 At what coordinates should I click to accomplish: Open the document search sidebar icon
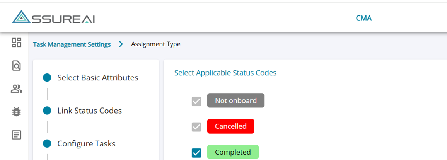pyautogui.click(x=16, y=66)
